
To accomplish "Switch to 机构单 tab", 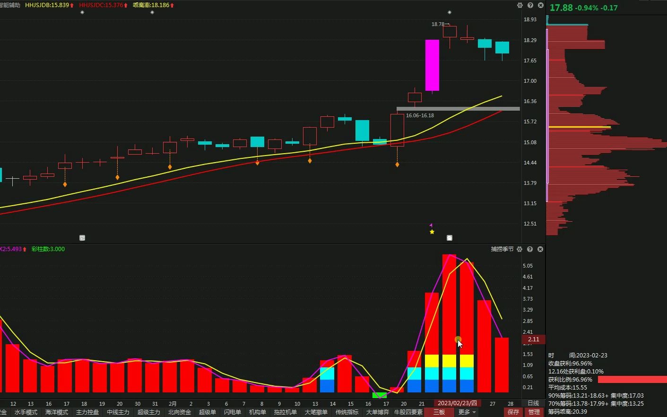I will click(258, 412).
